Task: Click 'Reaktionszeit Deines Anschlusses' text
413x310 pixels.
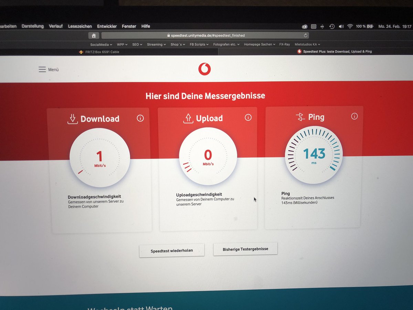Action: point(308,198)
